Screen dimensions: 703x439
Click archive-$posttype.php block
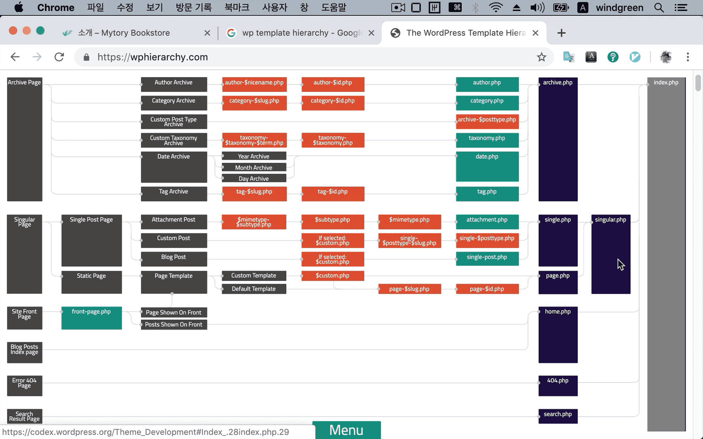point(487,122)
